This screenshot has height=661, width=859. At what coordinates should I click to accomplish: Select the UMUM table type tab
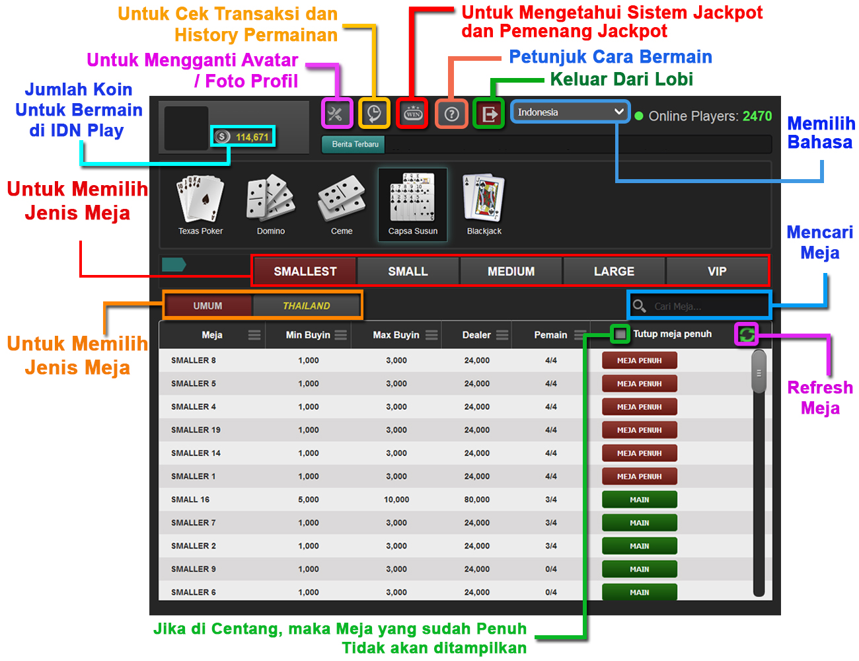click(x=208, y=306)
